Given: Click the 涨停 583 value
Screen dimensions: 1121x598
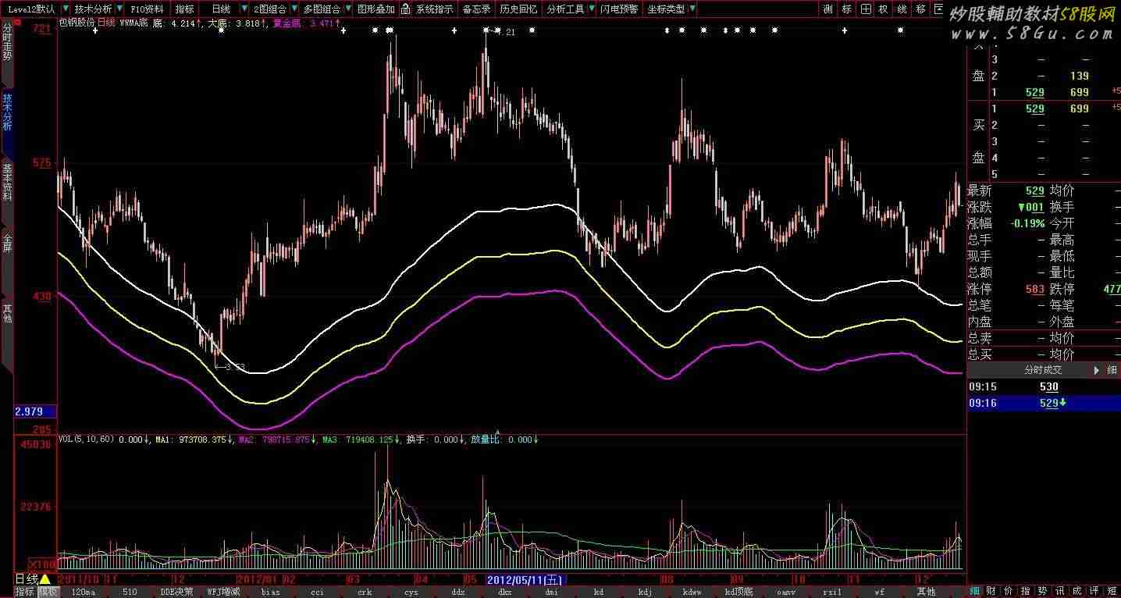Looking at the screenshot, I should (1034, 289).
